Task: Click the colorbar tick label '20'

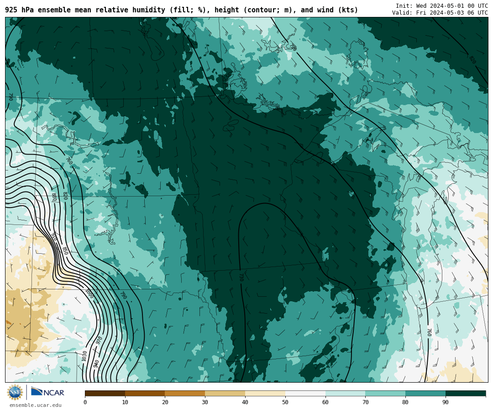Action: [165, 402]
